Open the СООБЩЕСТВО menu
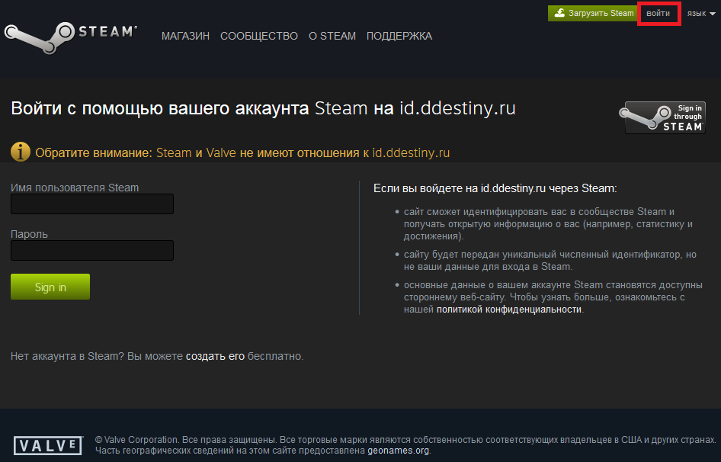 click(x=259, y=36)
